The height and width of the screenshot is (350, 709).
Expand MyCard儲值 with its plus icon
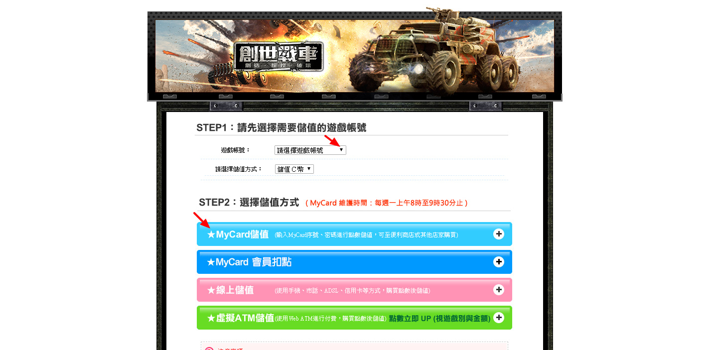point(498,234)
